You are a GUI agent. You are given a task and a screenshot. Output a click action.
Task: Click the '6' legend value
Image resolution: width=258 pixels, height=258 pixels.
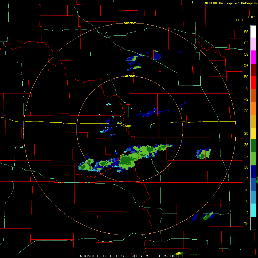247,201
